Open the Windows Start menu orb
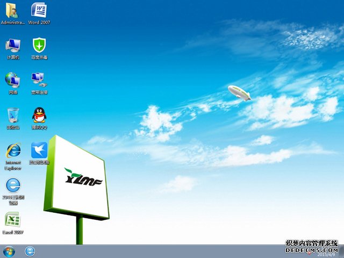Screen dimensions: 344x258 (x=9, y=252)
